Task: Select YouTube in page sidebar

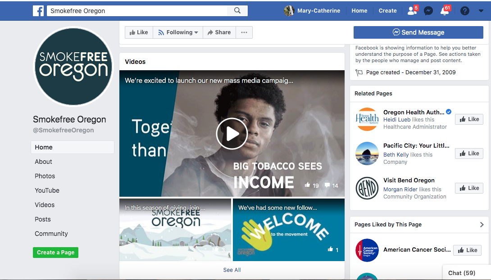Action: coord(47,190)
